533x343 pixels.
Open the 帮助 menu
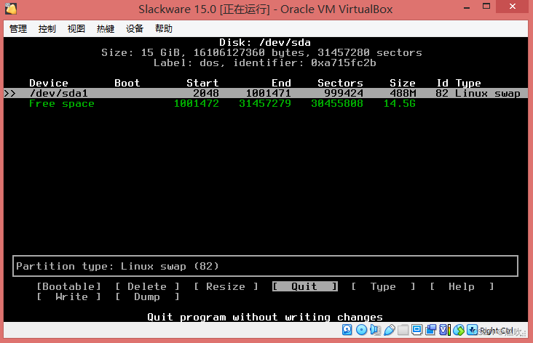tap(164, 29)
